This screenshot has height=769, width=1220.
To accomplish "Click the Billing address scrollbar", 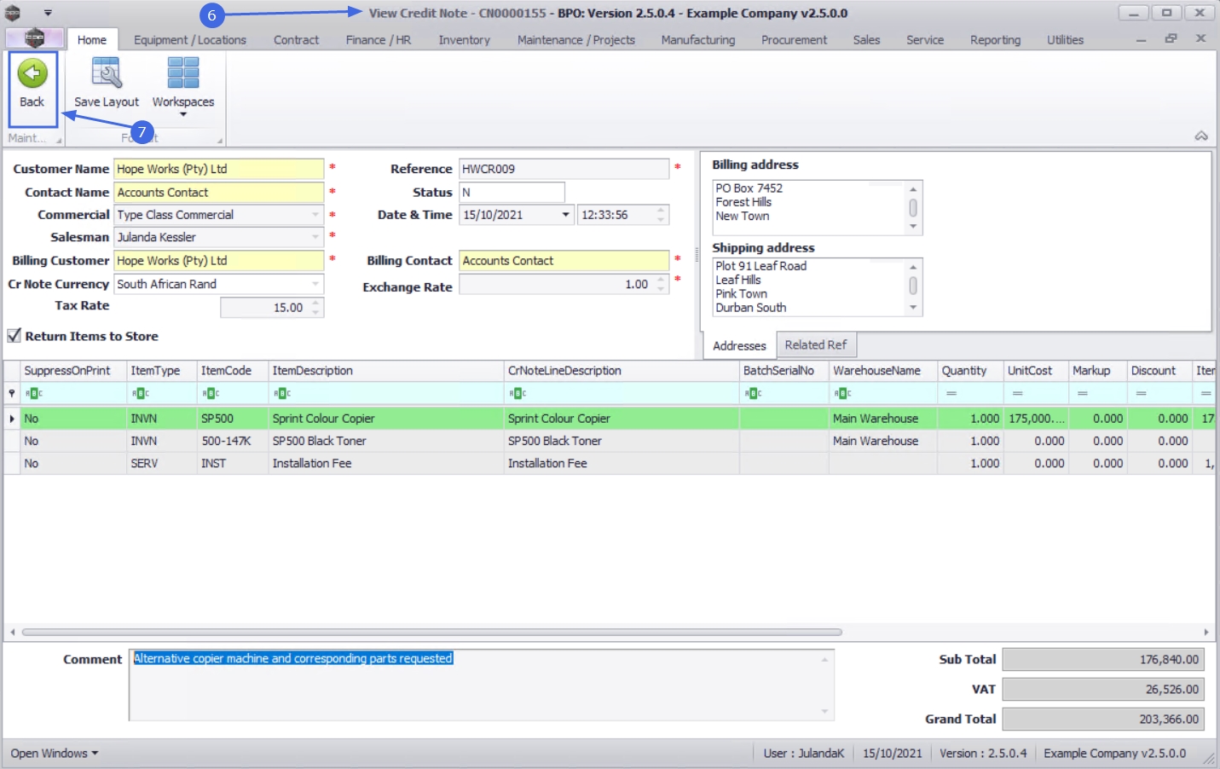I will pos(913,207).
